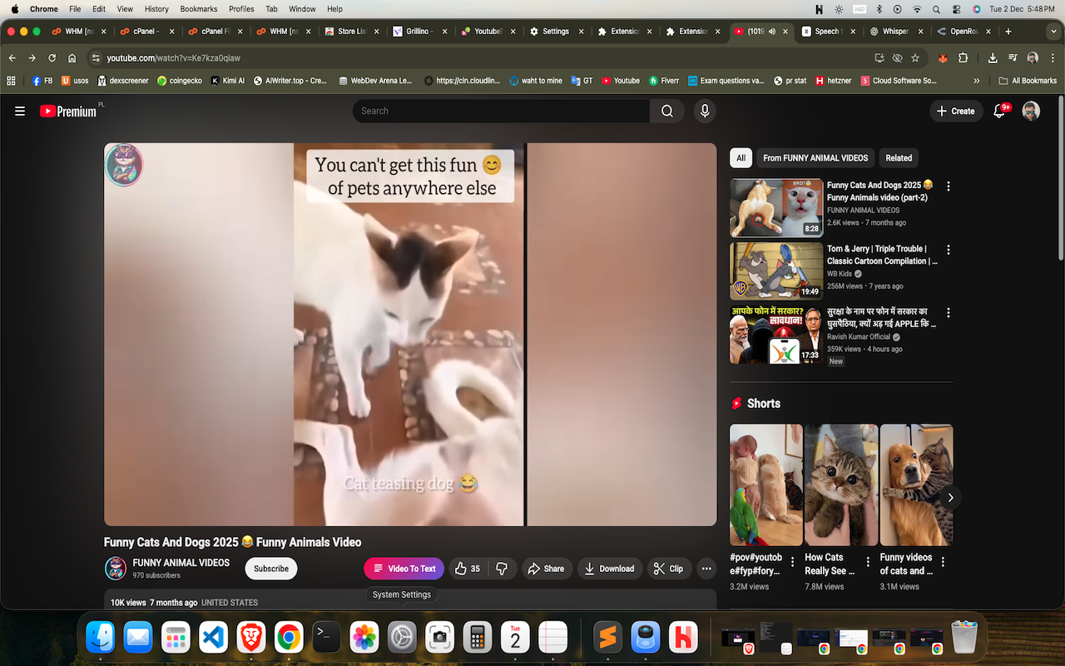Select the All filter chip
Viewport: 1065px width, 666px height.
click(x=741, y=157)
